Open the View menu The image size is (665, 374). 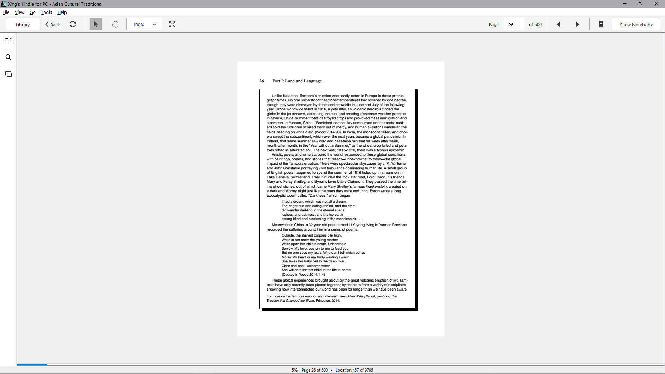point(19,12)
